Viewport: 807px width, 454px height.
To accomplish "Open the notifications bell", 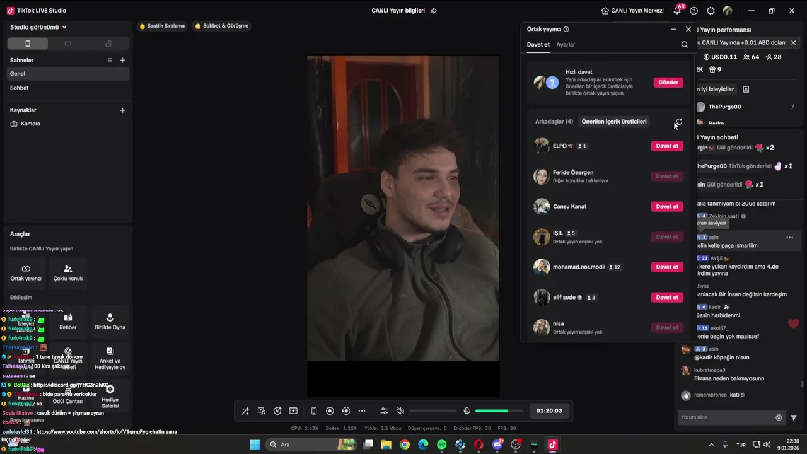I will pyautogui.click(x=678, y=11).
